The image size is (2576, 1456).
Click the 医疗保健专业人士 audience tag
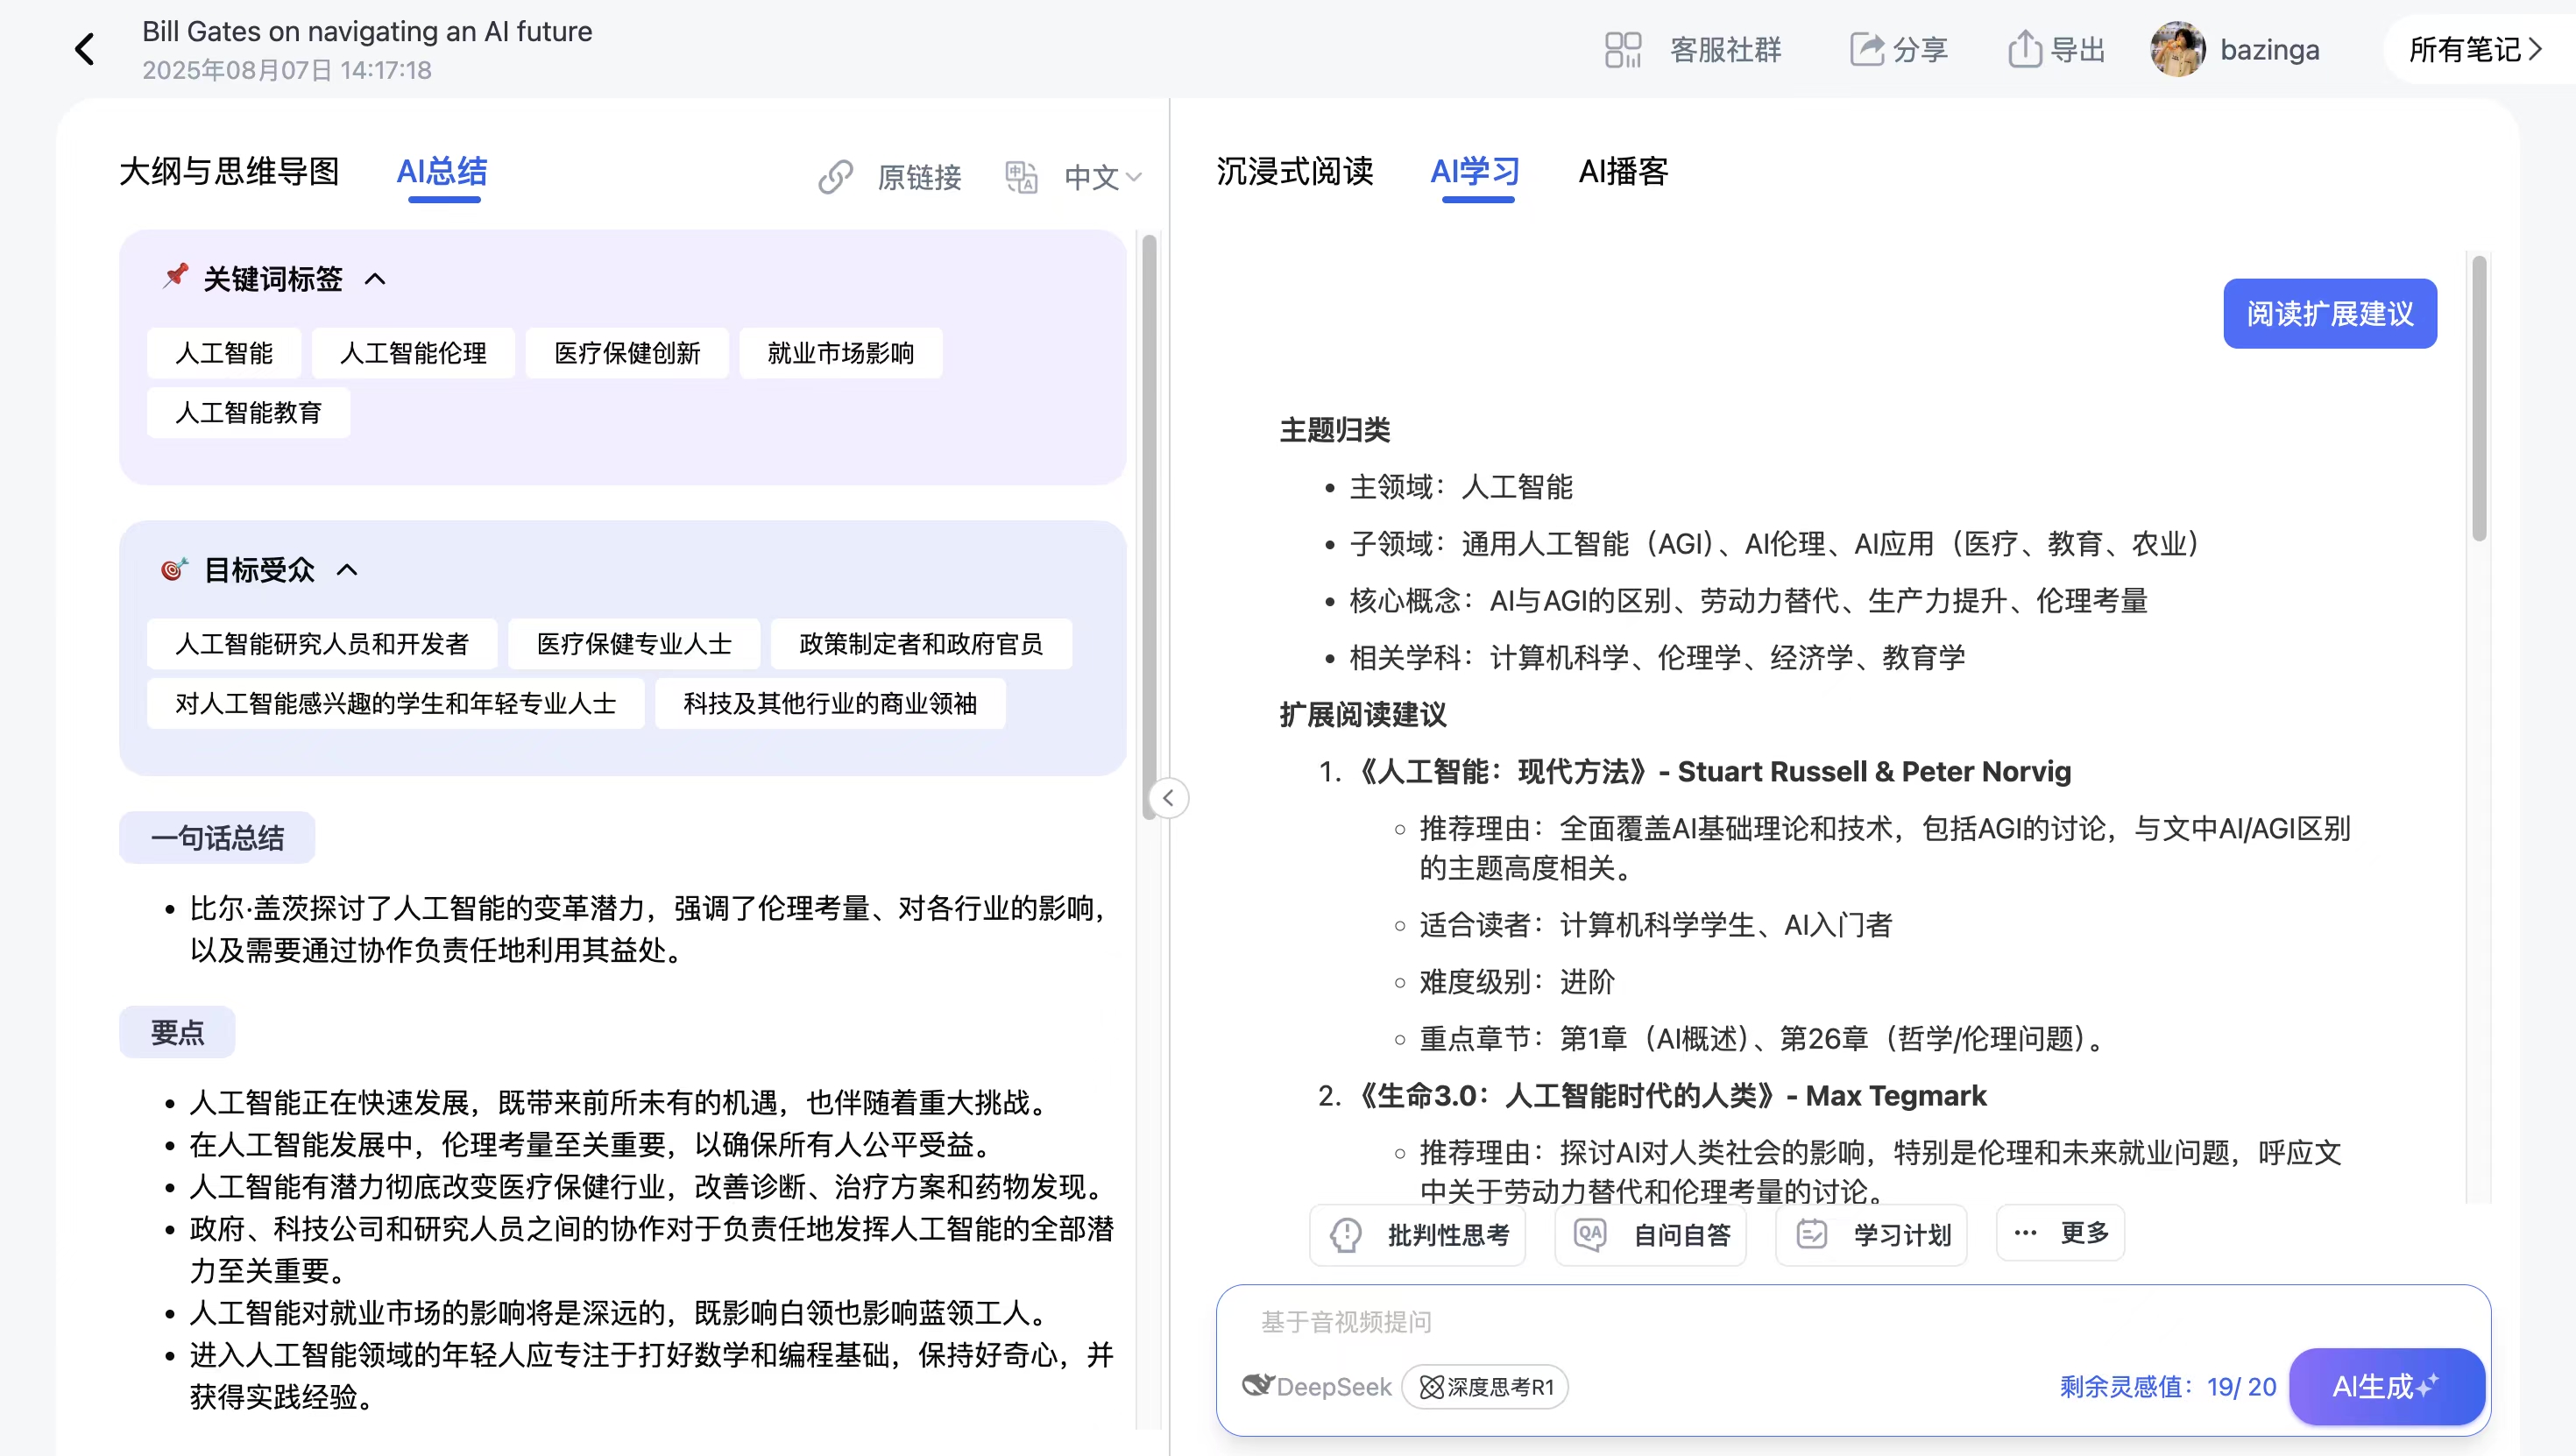coord(634,643)
